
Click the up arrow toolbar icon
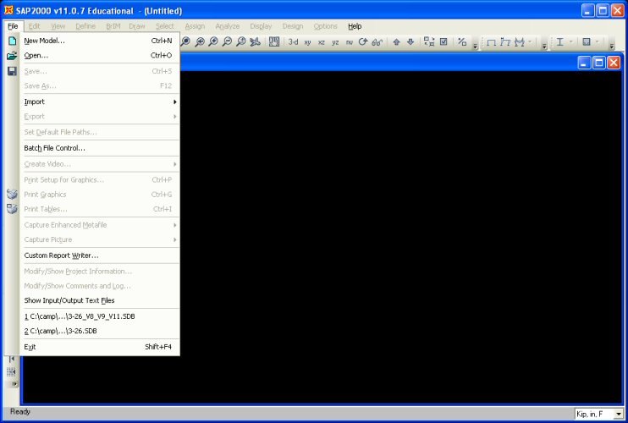(x=396, y=41)
